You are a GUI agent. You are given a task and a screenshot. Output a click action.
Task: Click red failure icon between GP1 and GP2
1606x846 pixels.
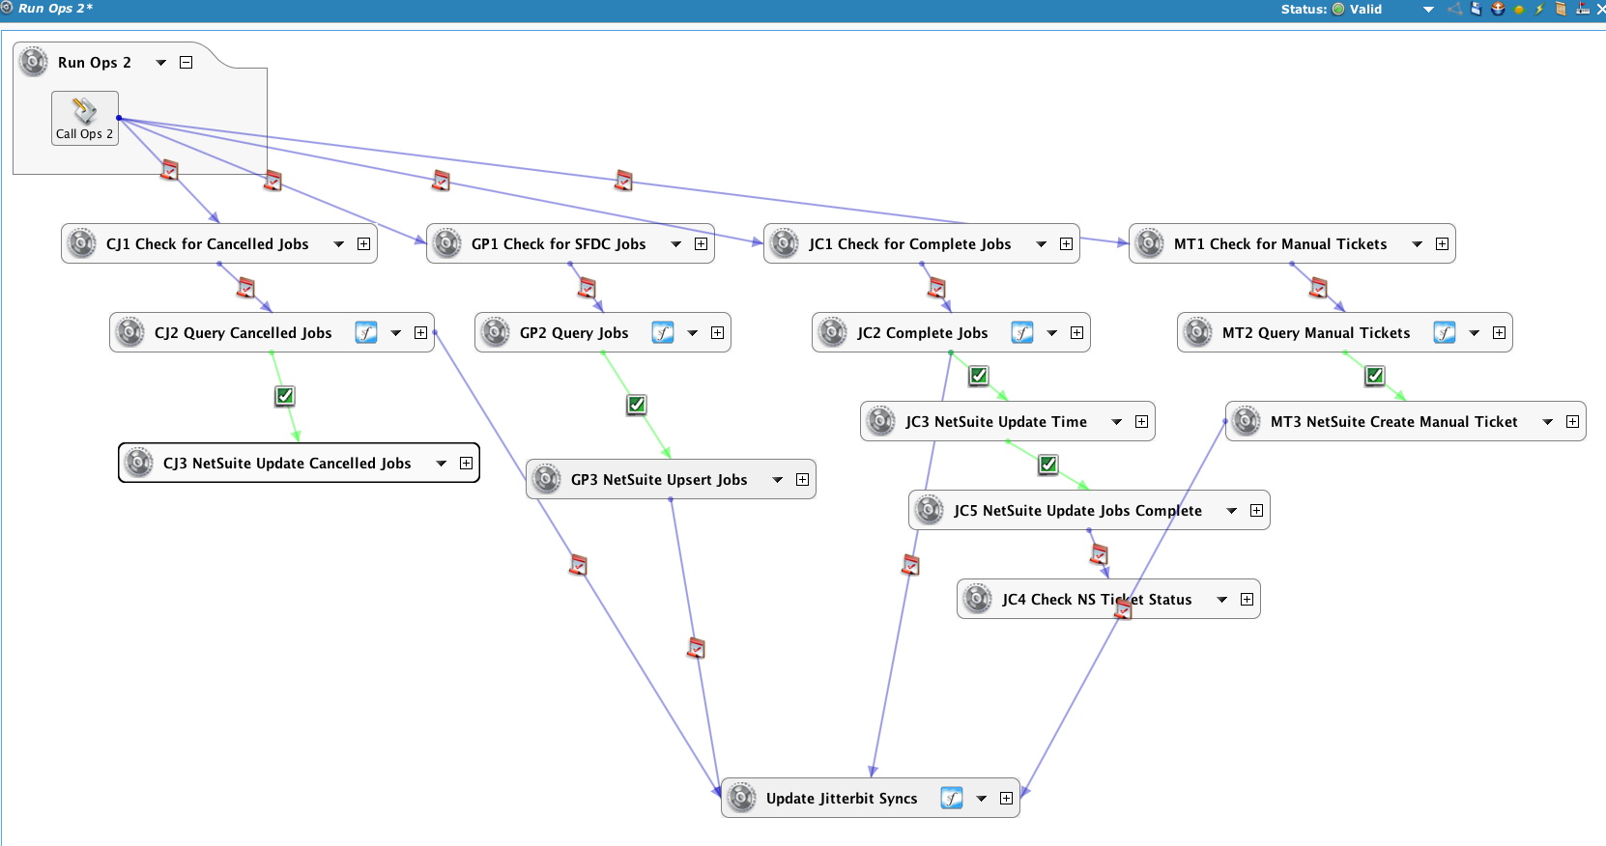pyautogui.click(x=588, y=288)
